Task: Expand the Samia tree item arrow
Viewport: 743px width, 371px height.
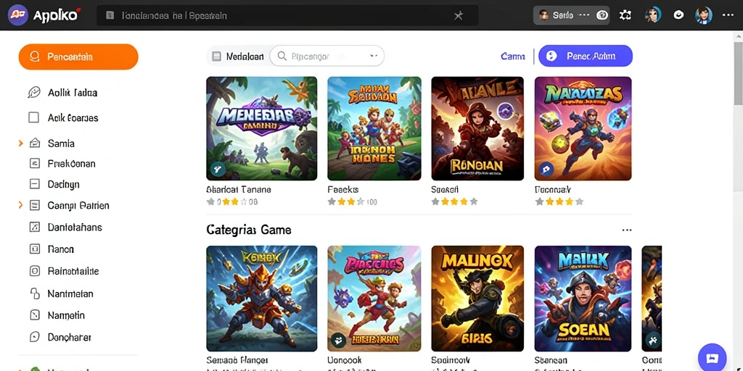Action: pyautogui.click(x=21, y=143)
